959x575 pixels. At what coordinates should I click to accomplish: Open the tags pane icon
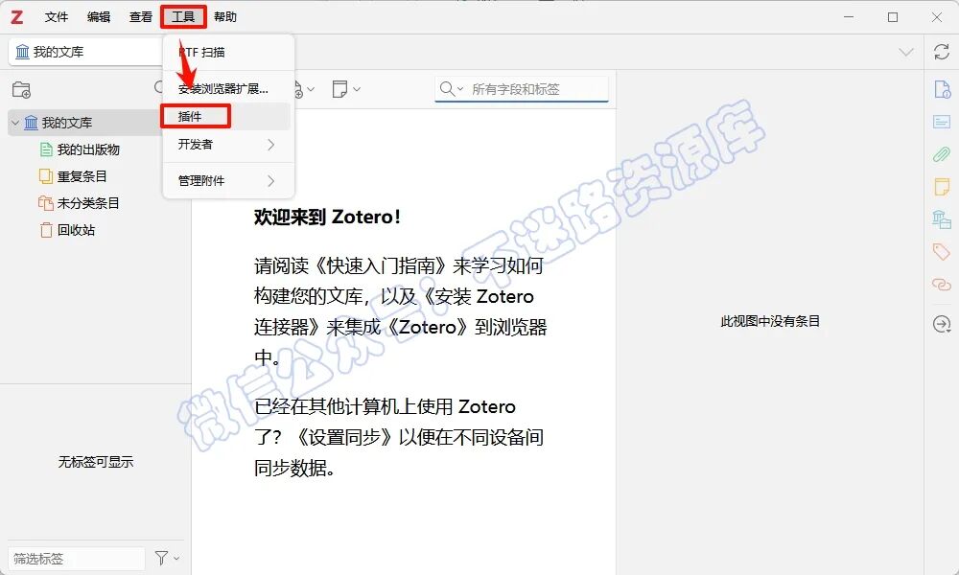[x=942, y=251]
